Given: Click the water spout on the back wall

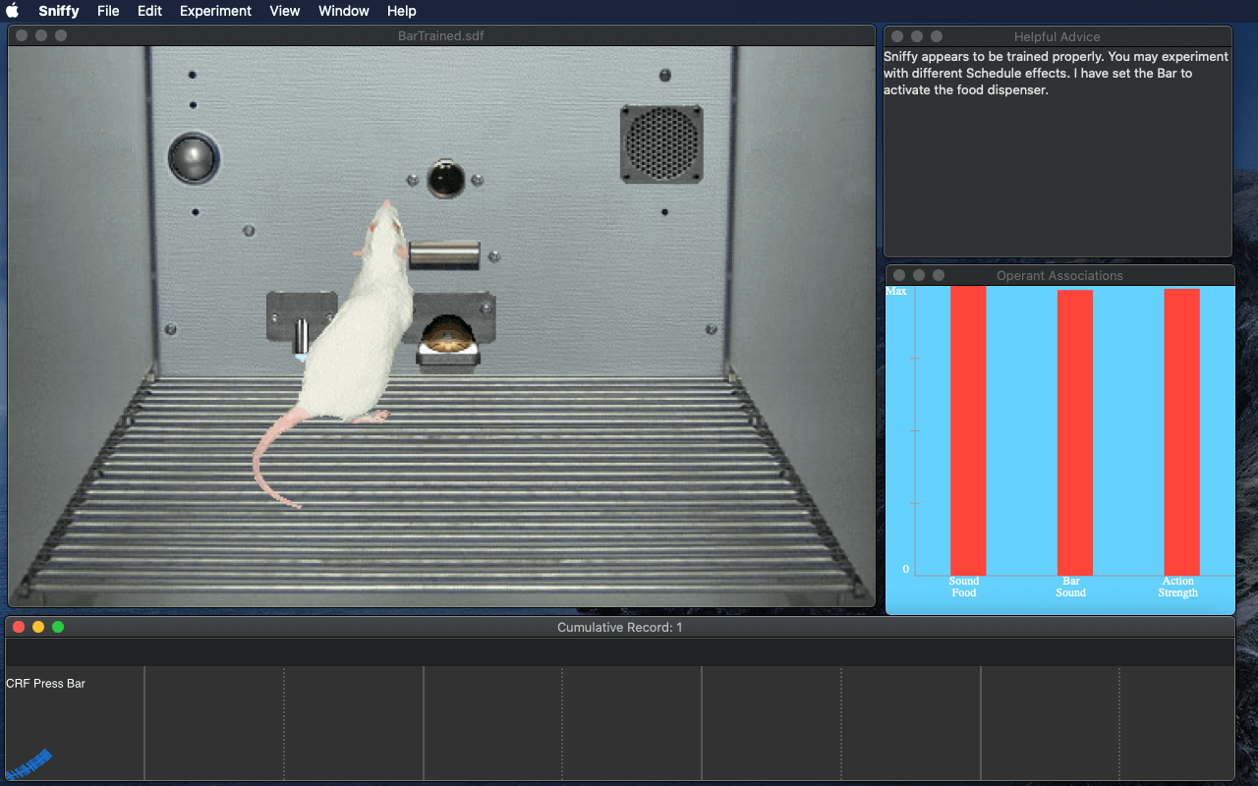Looking at the screenshot, I should pyautogui.click(x=302, y=335).
